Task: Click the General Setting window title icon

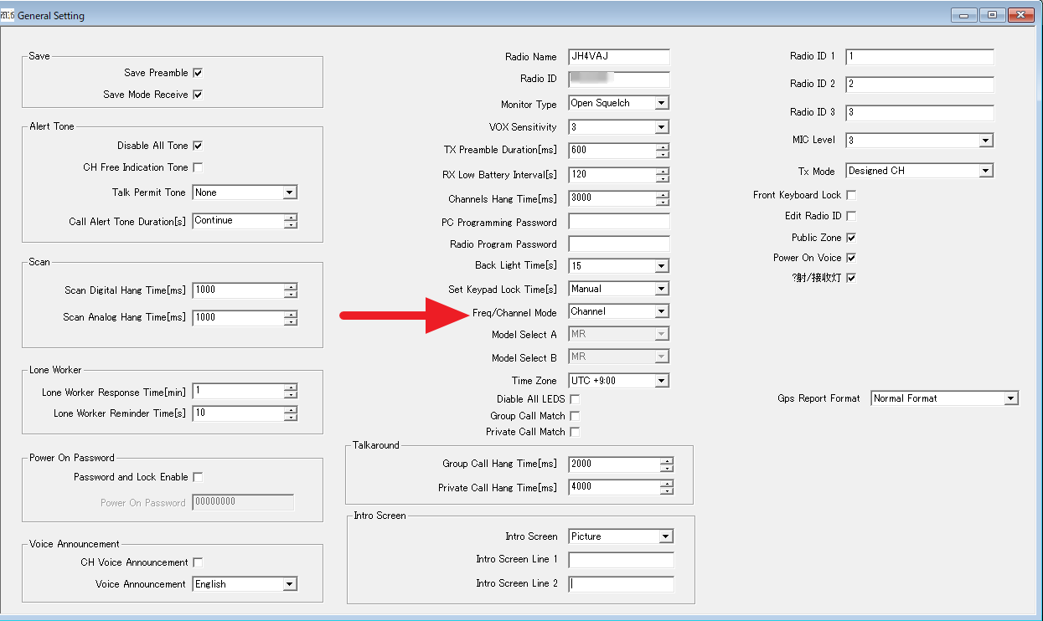Action: (x=8, y=15)
